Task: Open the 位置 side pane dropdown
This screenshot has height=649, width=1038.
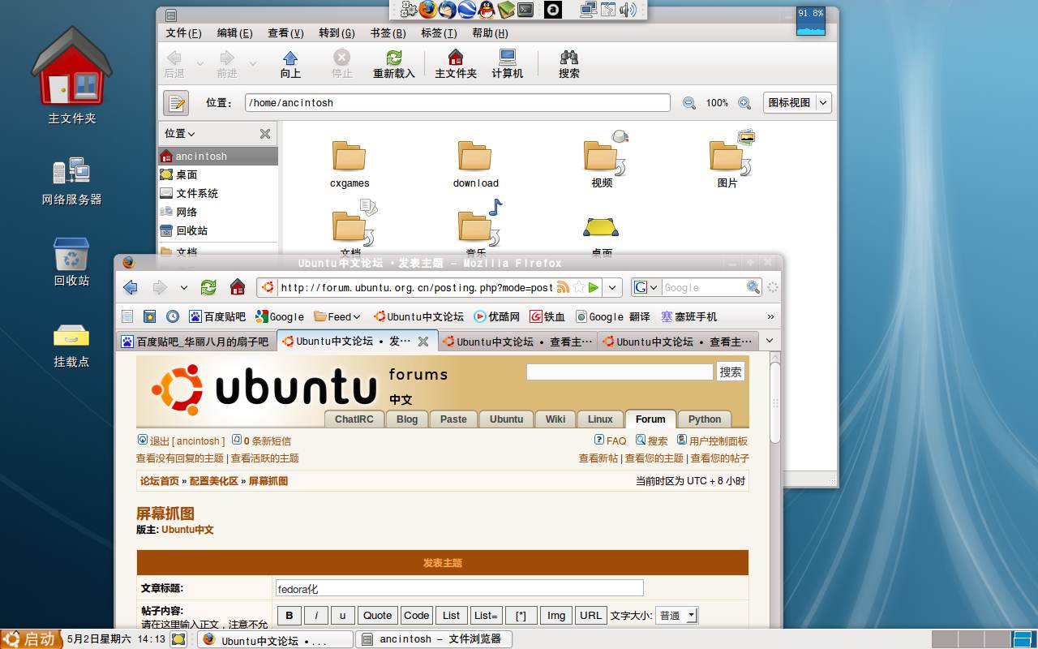Action: coord(180,134)
